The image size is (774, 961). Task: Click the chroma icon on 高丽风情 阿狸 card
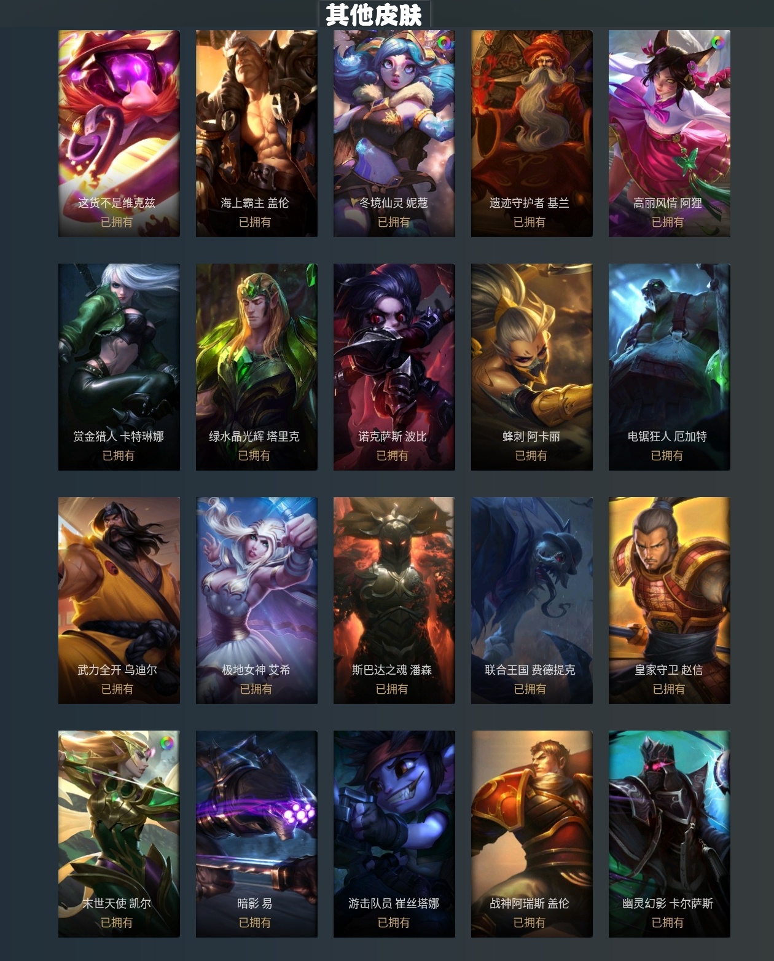[x=717, y=42]
